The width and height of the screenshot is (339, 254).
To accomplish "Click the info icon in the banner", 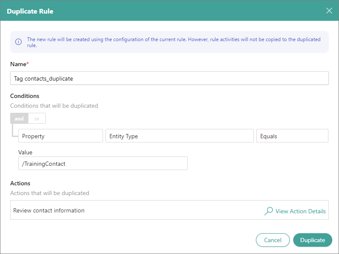I will (18, 42).
